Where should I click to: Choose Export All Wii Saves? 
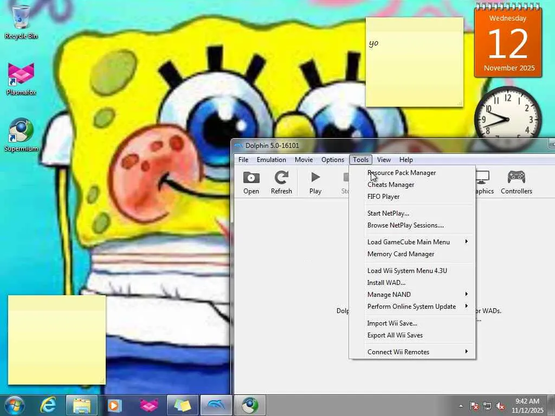pos(412,335)
